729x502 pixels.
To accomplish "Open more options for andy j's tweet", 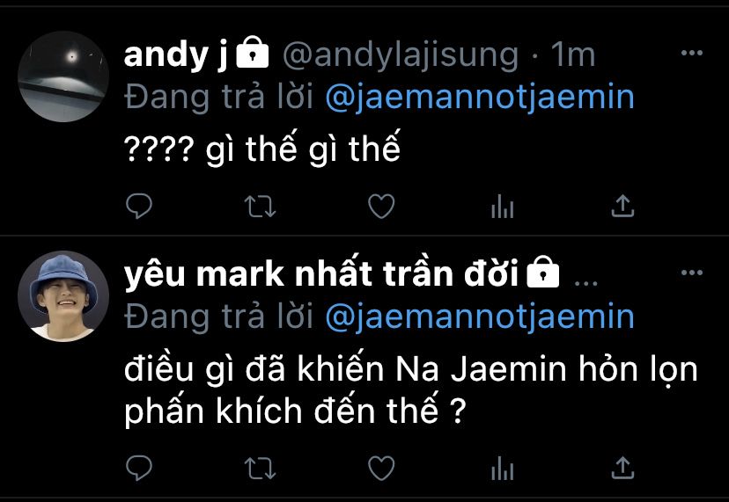I will (691, 53).
